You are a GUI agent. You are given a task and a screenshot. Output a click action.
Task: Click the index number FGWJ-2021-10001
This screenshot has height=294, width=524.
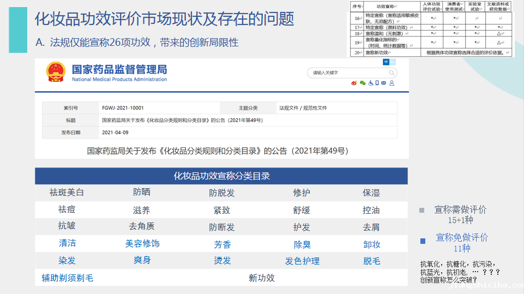(123, 108)
